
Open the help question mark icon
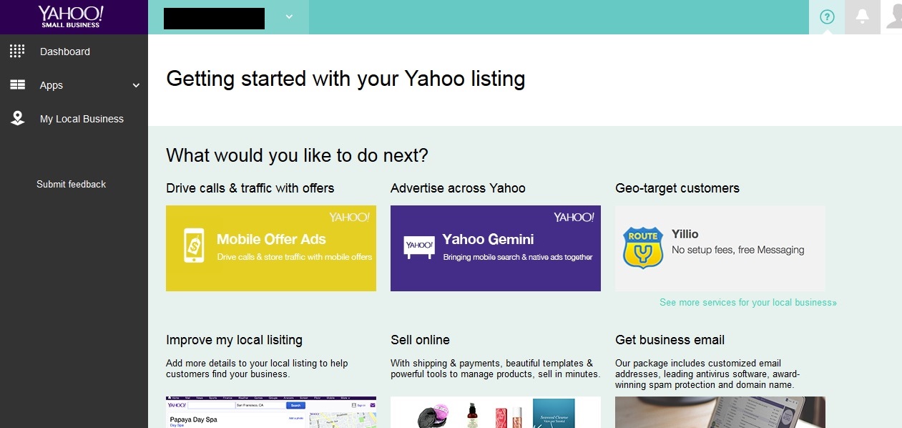pyautogui.click(x=827, y=16)
